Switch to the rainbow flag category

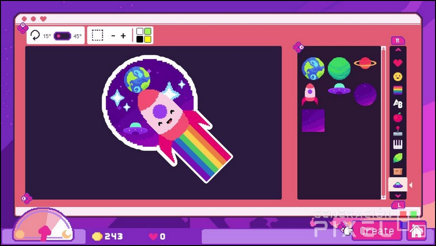[397, 90]
